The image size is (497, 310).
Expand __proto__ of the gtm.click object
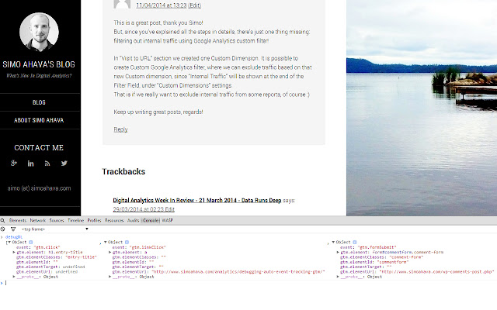14,277
